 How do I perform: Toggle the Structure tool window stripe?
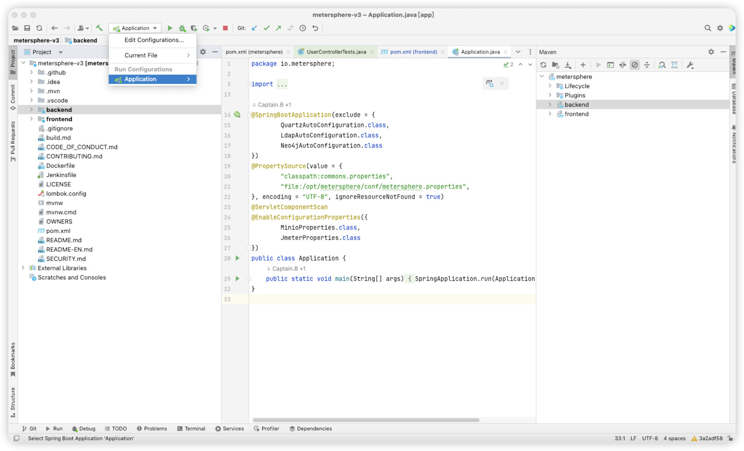pyautogui.click(x=13, y=402)
